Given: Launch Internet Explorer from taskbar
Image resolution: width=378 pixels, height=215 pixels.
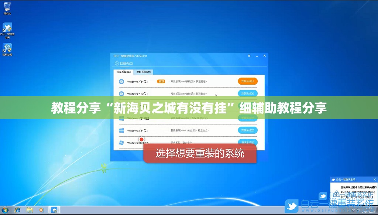Looking at the screenshot, I should [17, 210].
